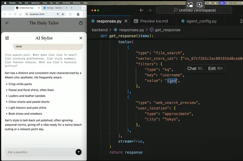Click the "file_search" string in the code
The width and height of the screenshot is (243, 161).
pos(168,53)
